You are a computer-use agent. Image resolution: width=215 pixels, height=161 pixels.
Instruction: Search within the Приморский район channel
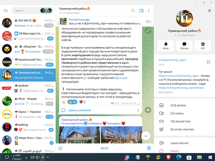(133, 11)
